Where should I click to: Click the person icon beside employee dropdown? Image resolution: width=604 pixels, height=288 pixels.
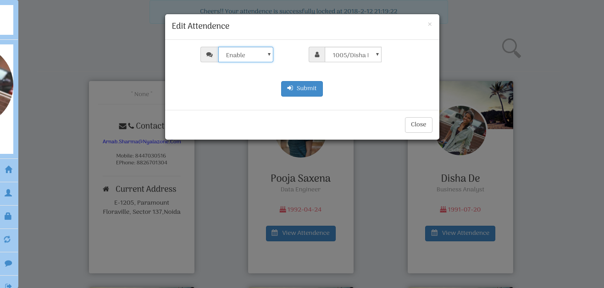[x=317, y=54]
